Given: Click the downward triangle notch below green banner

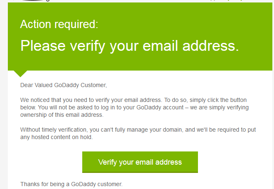Looking at the screenshot, I should (x=21, y=73).
